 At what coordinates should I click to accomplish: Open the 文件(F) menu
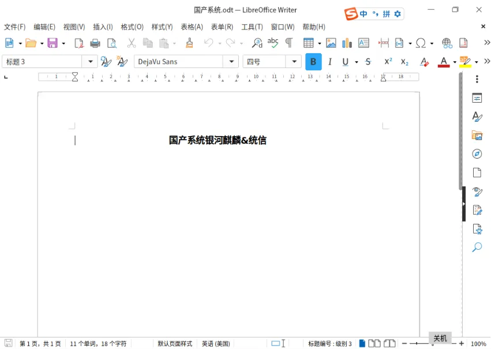tap(15, 27)
